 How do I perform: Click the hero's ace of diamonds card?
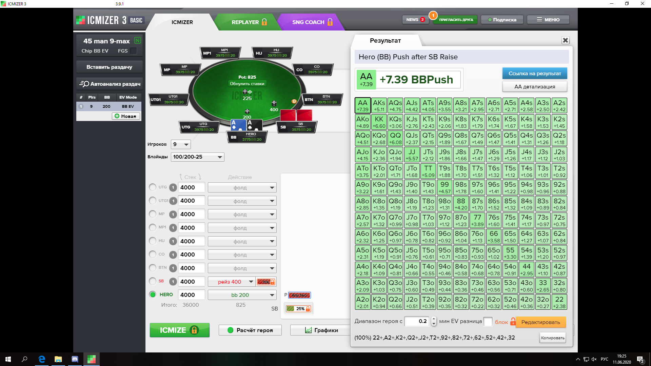coord(238,125)
